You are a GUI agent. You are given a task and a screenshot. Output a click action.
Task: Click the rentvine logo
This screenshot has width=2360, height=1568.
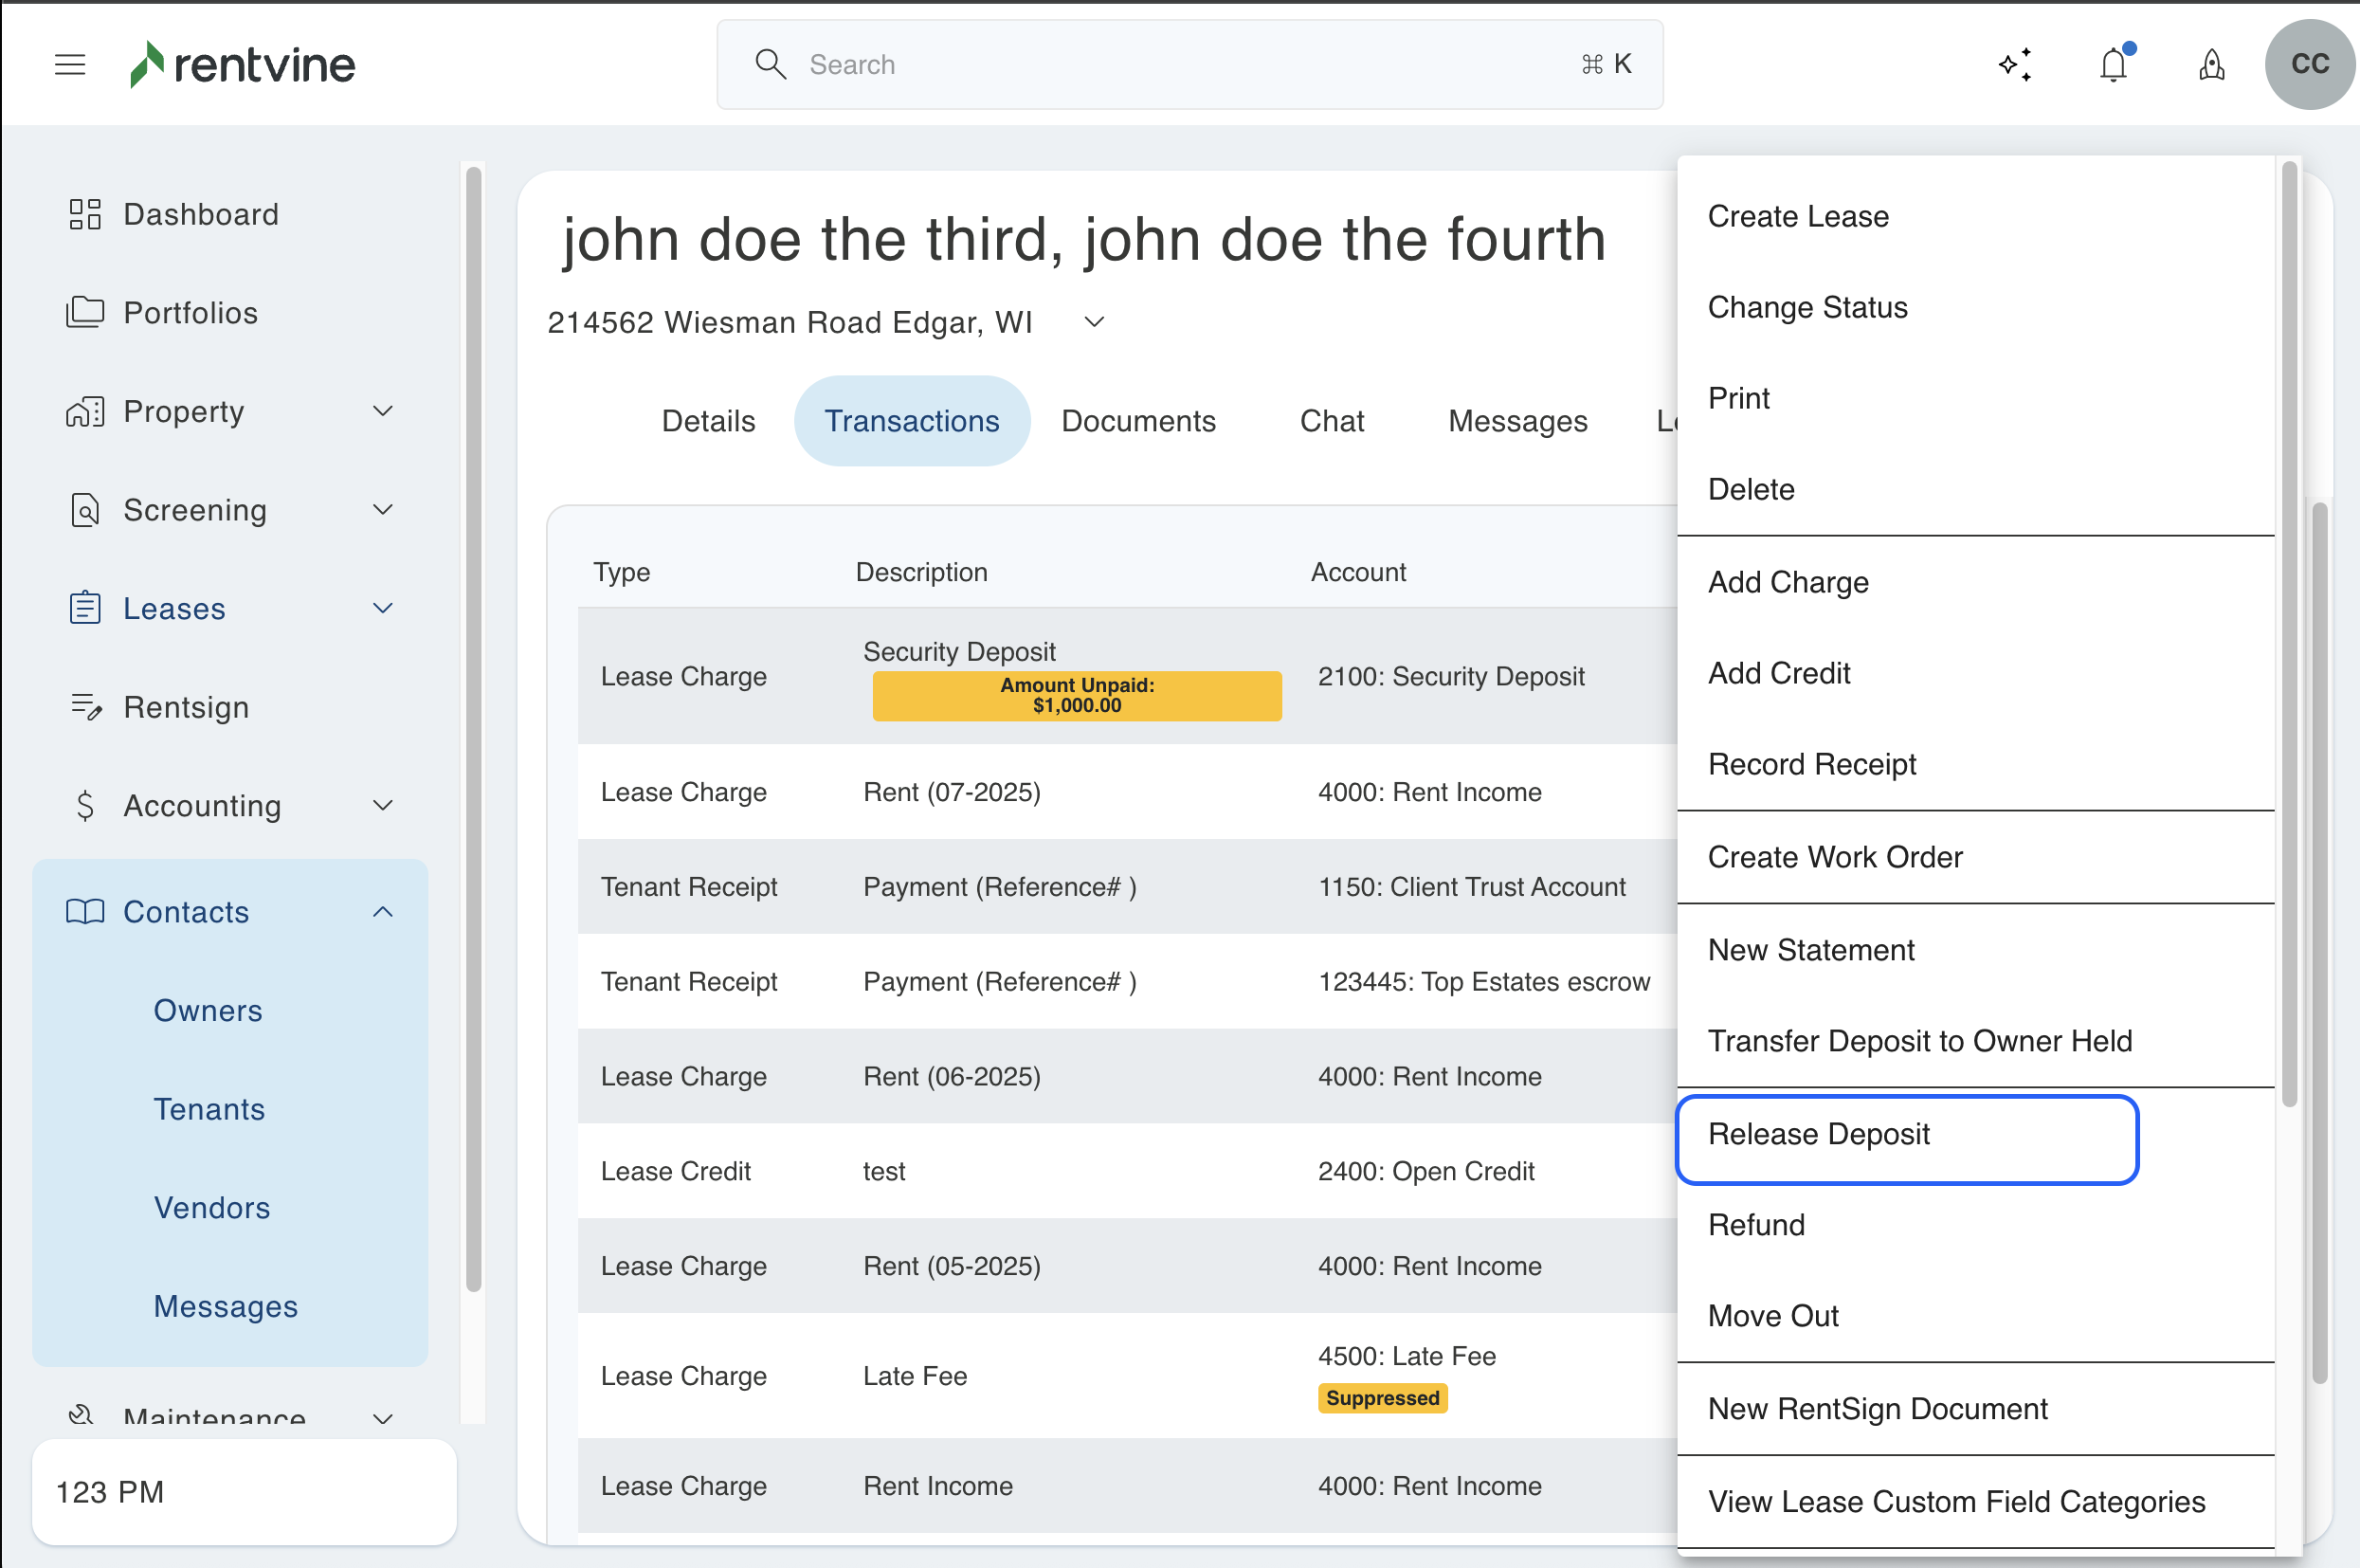(243, 65)
